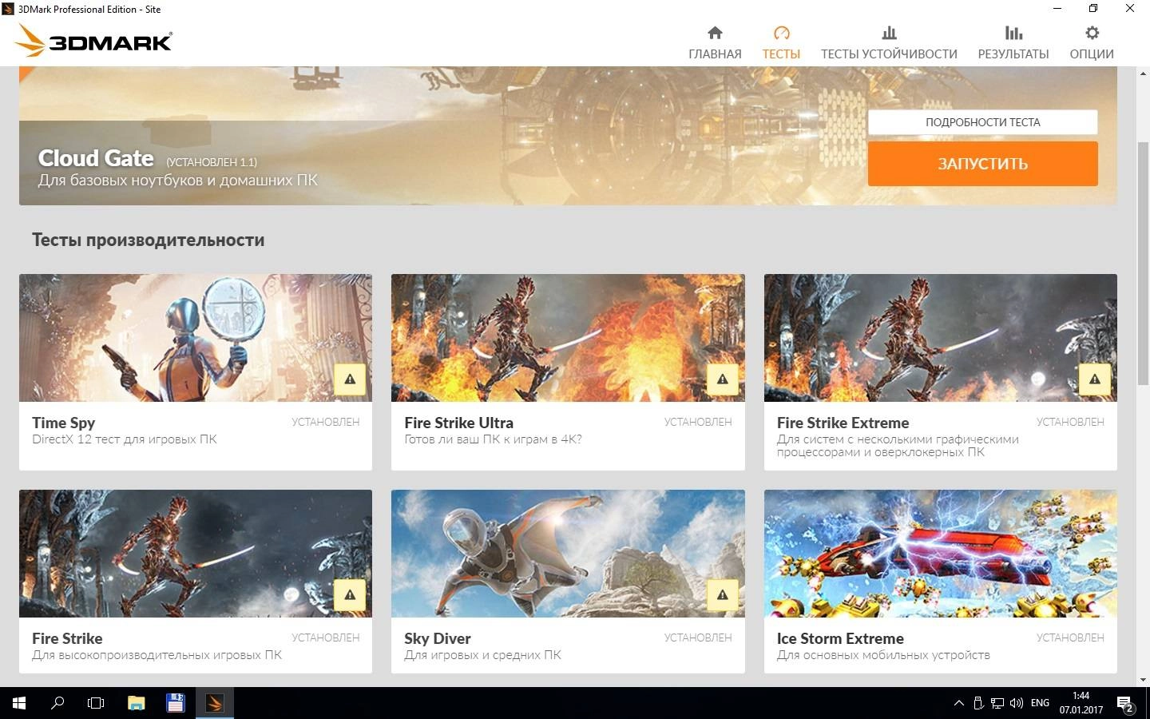Open the Ice Storm Extreme thumbnail
The image size is (1150, 719).
click(x=940, y=554)
